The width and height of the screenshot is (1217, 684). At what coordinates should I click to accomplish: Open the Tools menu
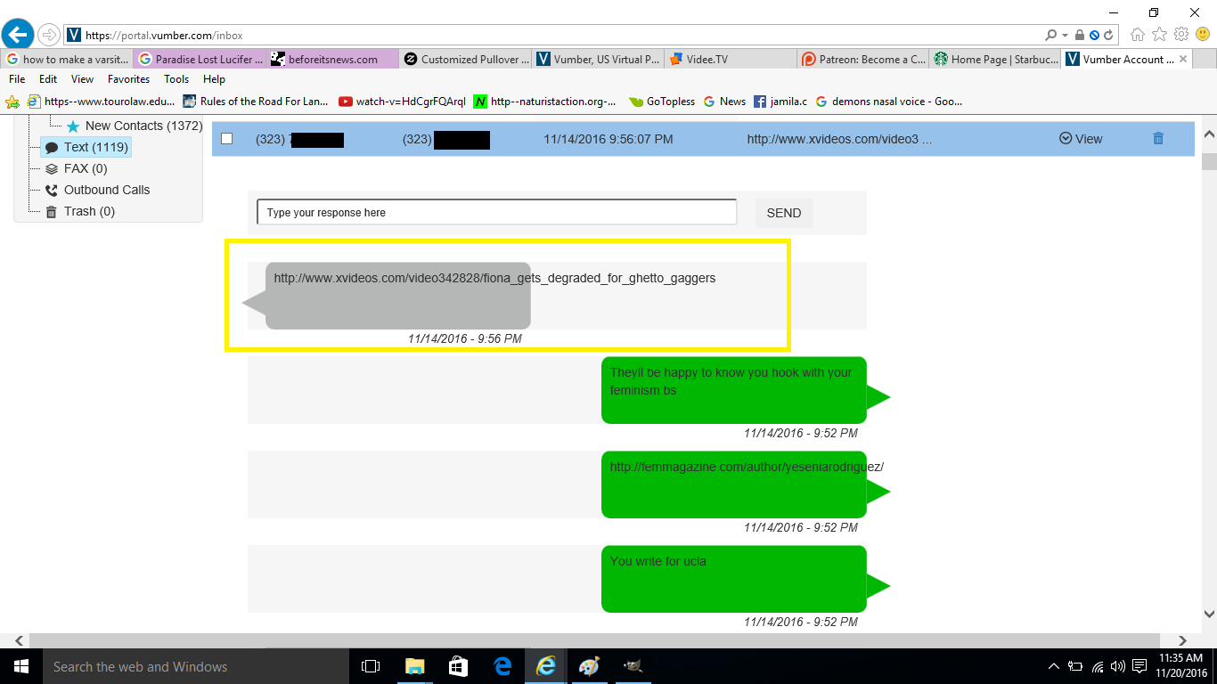176,79
